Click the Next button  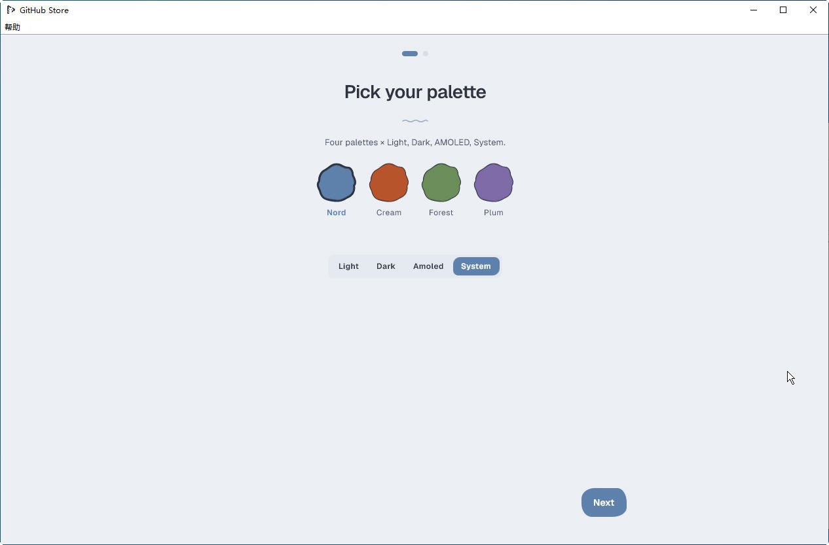[604, 502]
